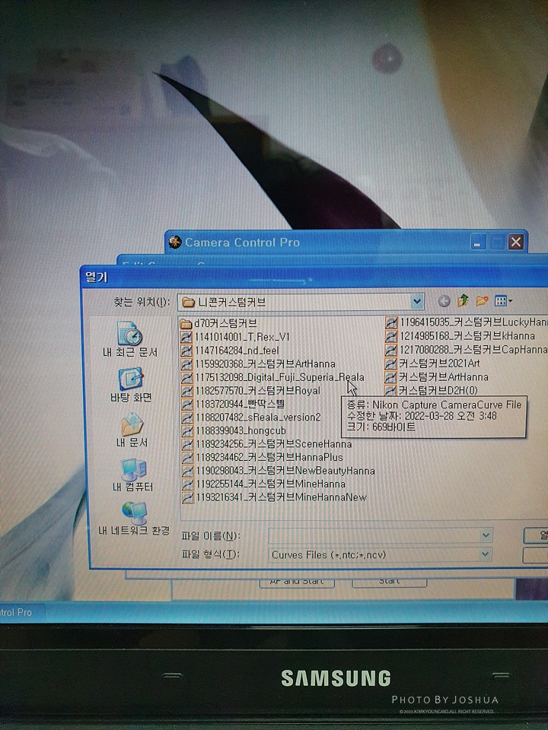
Task: Select file 1193216341_커스텀커브MineHannaNew
Action: [x=274, y=497]
